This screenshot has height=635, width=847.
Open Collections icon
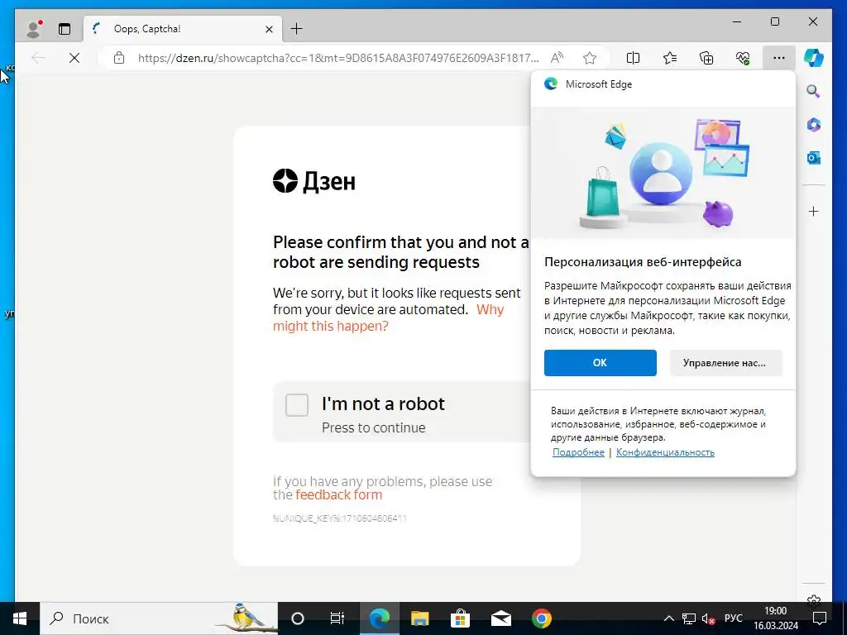[x=706, y=58]
